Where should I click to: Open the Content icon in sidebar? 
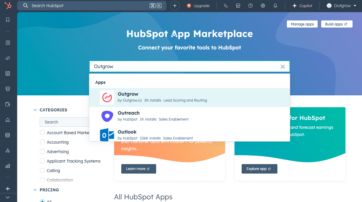[8, 73]
